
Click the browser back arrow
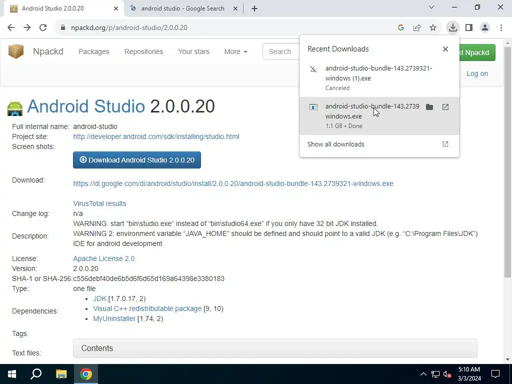click(11, 27)
